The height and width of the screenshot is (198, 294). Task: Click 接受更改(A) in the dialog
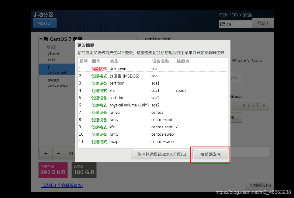(210, 154)
